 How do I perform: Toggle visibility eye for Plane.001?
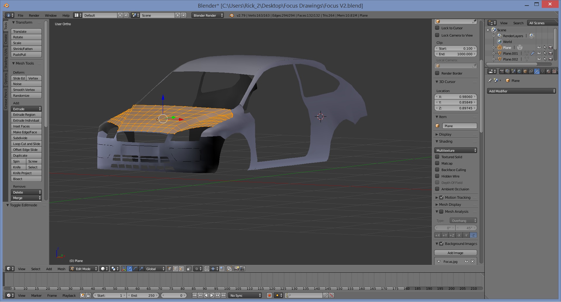pyautogui.click(x=539, y=54)
